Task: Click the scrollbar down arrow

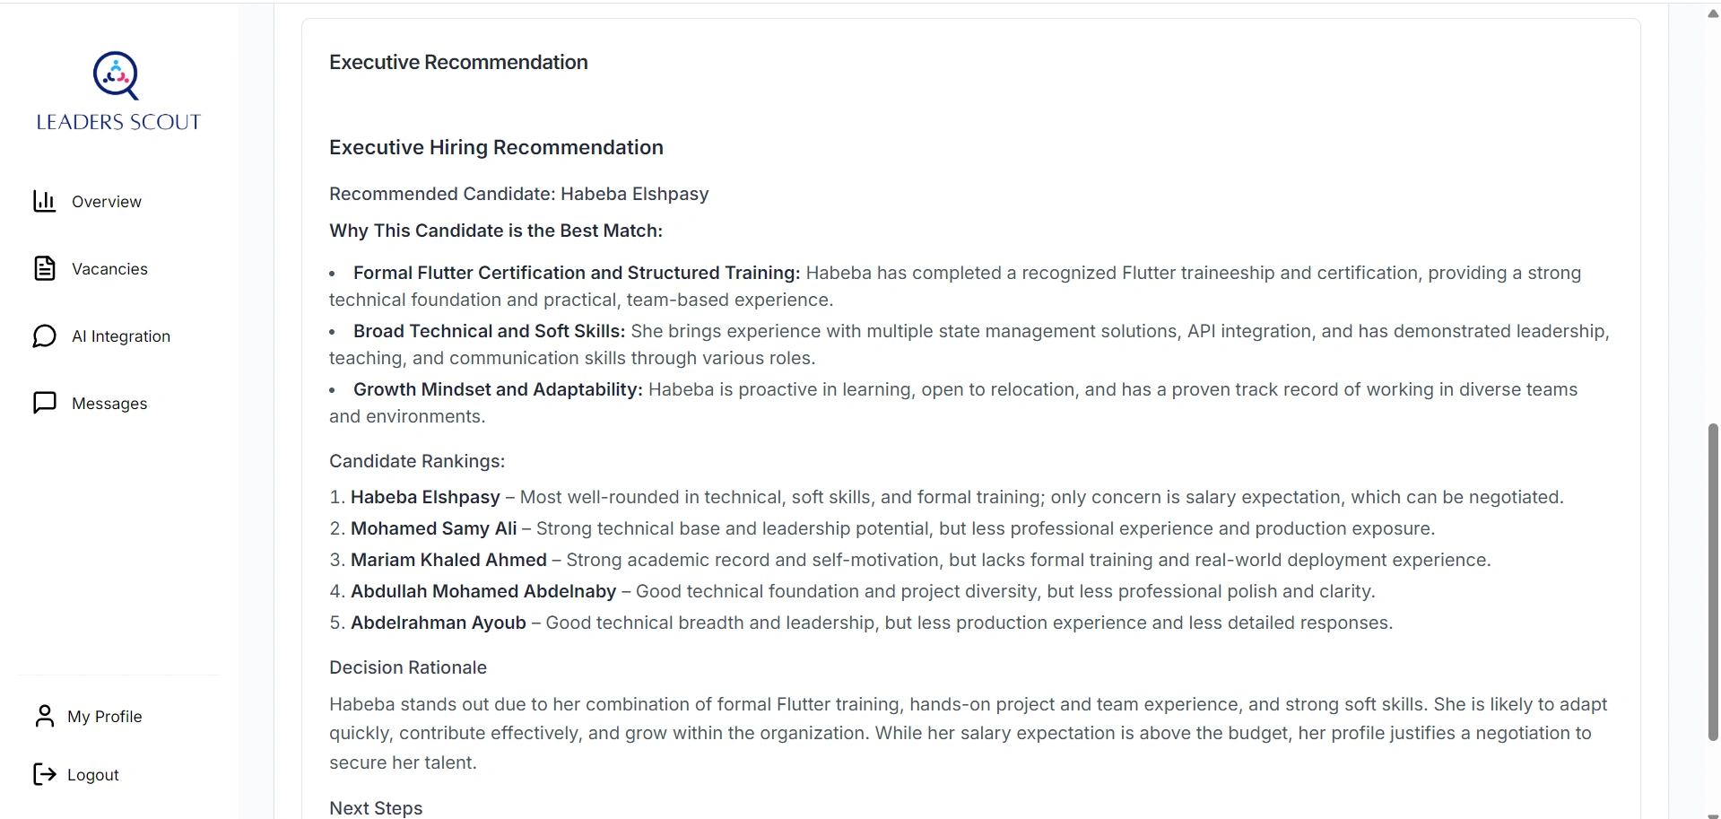Action: (x=1713, y=815)
